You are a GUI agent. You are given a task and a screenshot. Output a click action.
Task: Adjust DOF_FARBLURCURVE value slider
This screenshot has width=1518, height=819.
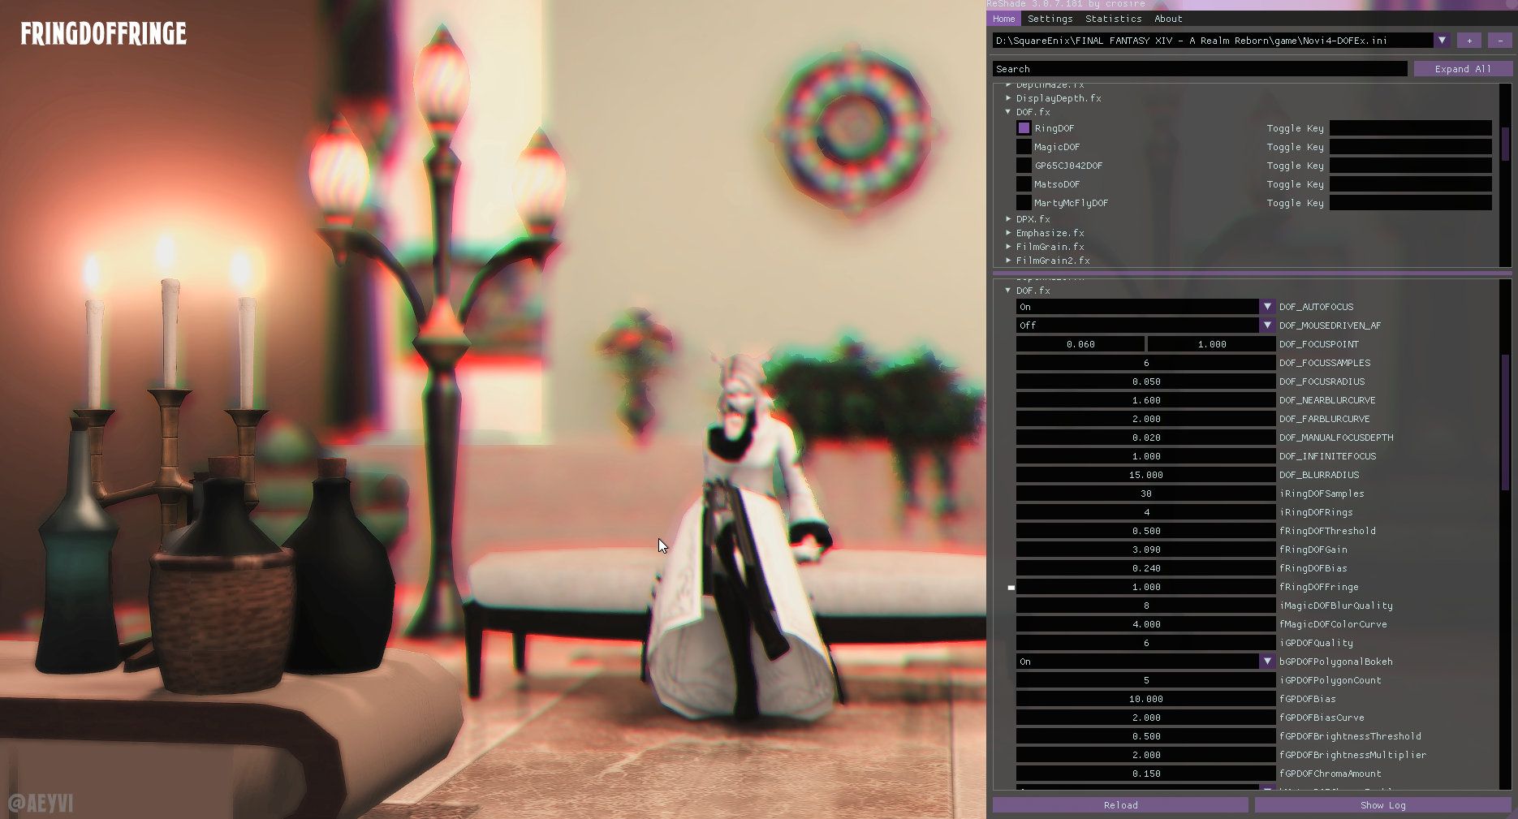pyautogui.click(x=1145, y=419)
